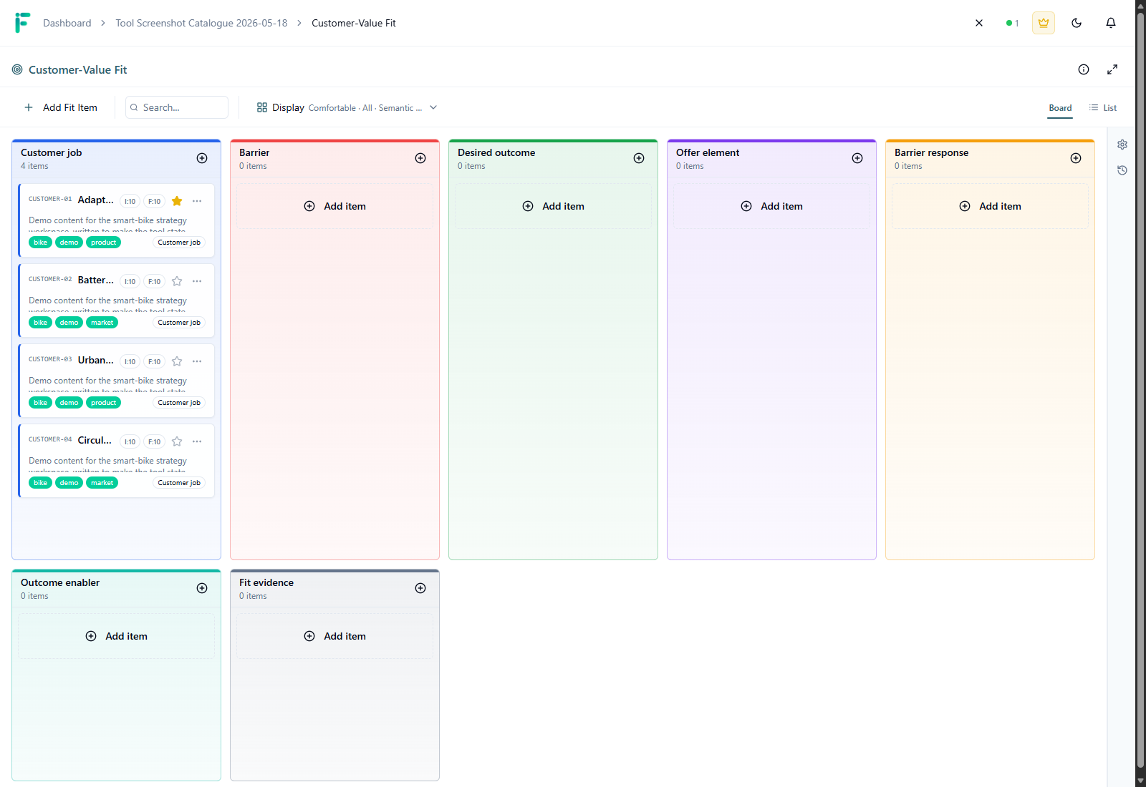Click demo tag on CUSTOMER-04 card
This screenshot has width=1146, height=787.
point(69,483)
